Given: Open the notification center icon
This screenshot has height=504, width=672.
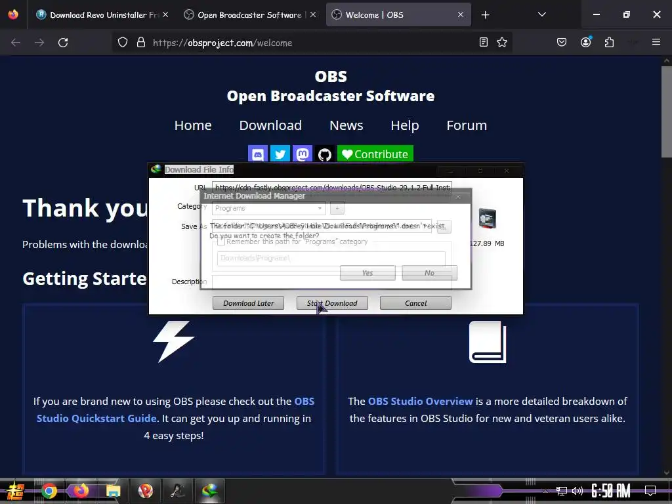Looking at the screenshot, I should pyautogui.click(x=650, y=491).
